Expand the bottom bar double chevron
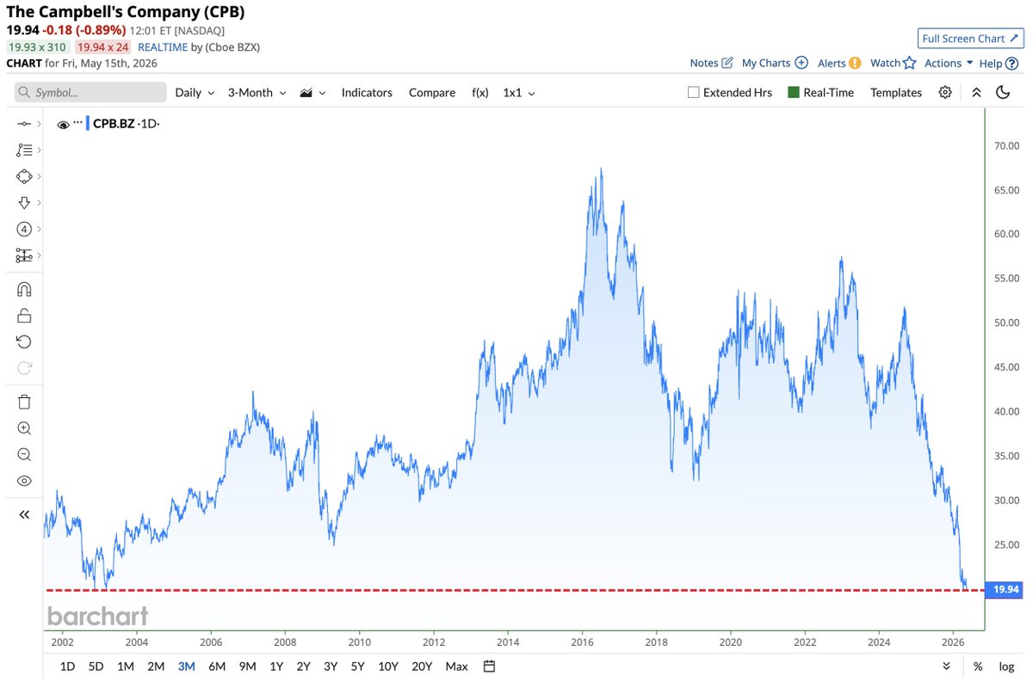The image size is (1033, 682). tap(947, 666)
